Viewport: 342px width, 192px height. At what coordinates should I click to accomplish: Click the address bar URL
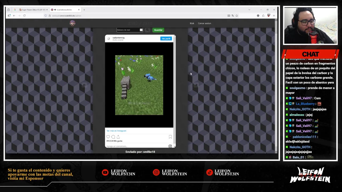tap(67, 16)
